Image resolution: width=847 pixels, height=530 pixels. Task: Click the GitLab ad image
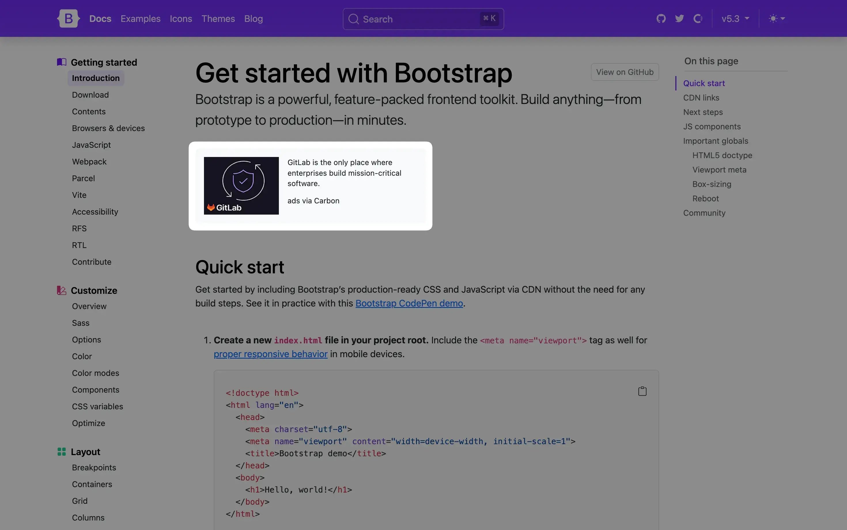click(241, 186)
